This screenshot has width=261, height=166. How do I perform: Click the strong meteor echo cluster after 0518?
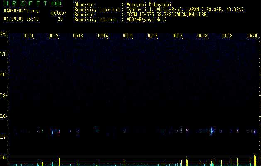coord(212,131)
